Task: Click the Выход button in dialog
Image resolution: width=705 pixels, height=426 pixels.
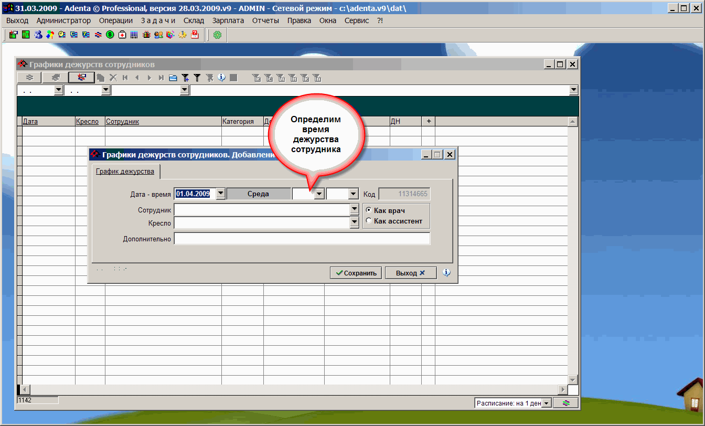Action: click(x=410, y=273)
